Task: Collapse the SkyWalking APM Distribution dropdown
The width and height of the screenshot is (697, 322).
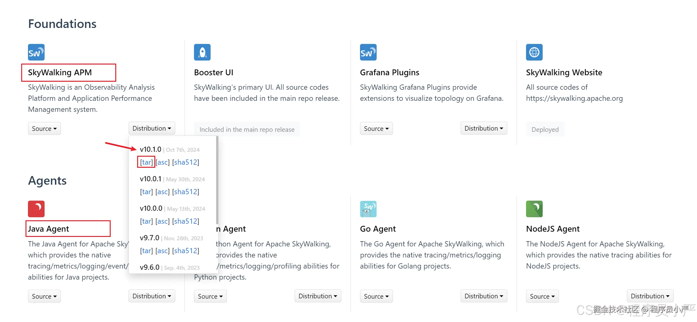Action: click(x=152, y=128)
